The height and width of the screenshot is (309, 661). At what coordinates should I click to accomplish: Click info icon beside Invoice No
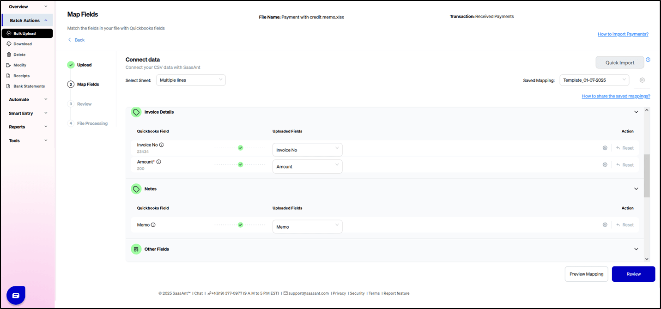pyautogui.click(x=161, y=145)
